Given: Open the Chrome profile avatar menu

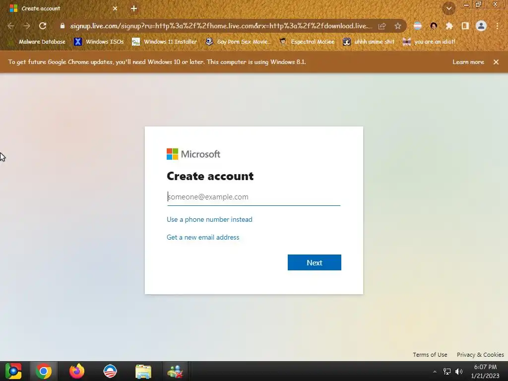Looking at the screenshot, I should [481, 26].
